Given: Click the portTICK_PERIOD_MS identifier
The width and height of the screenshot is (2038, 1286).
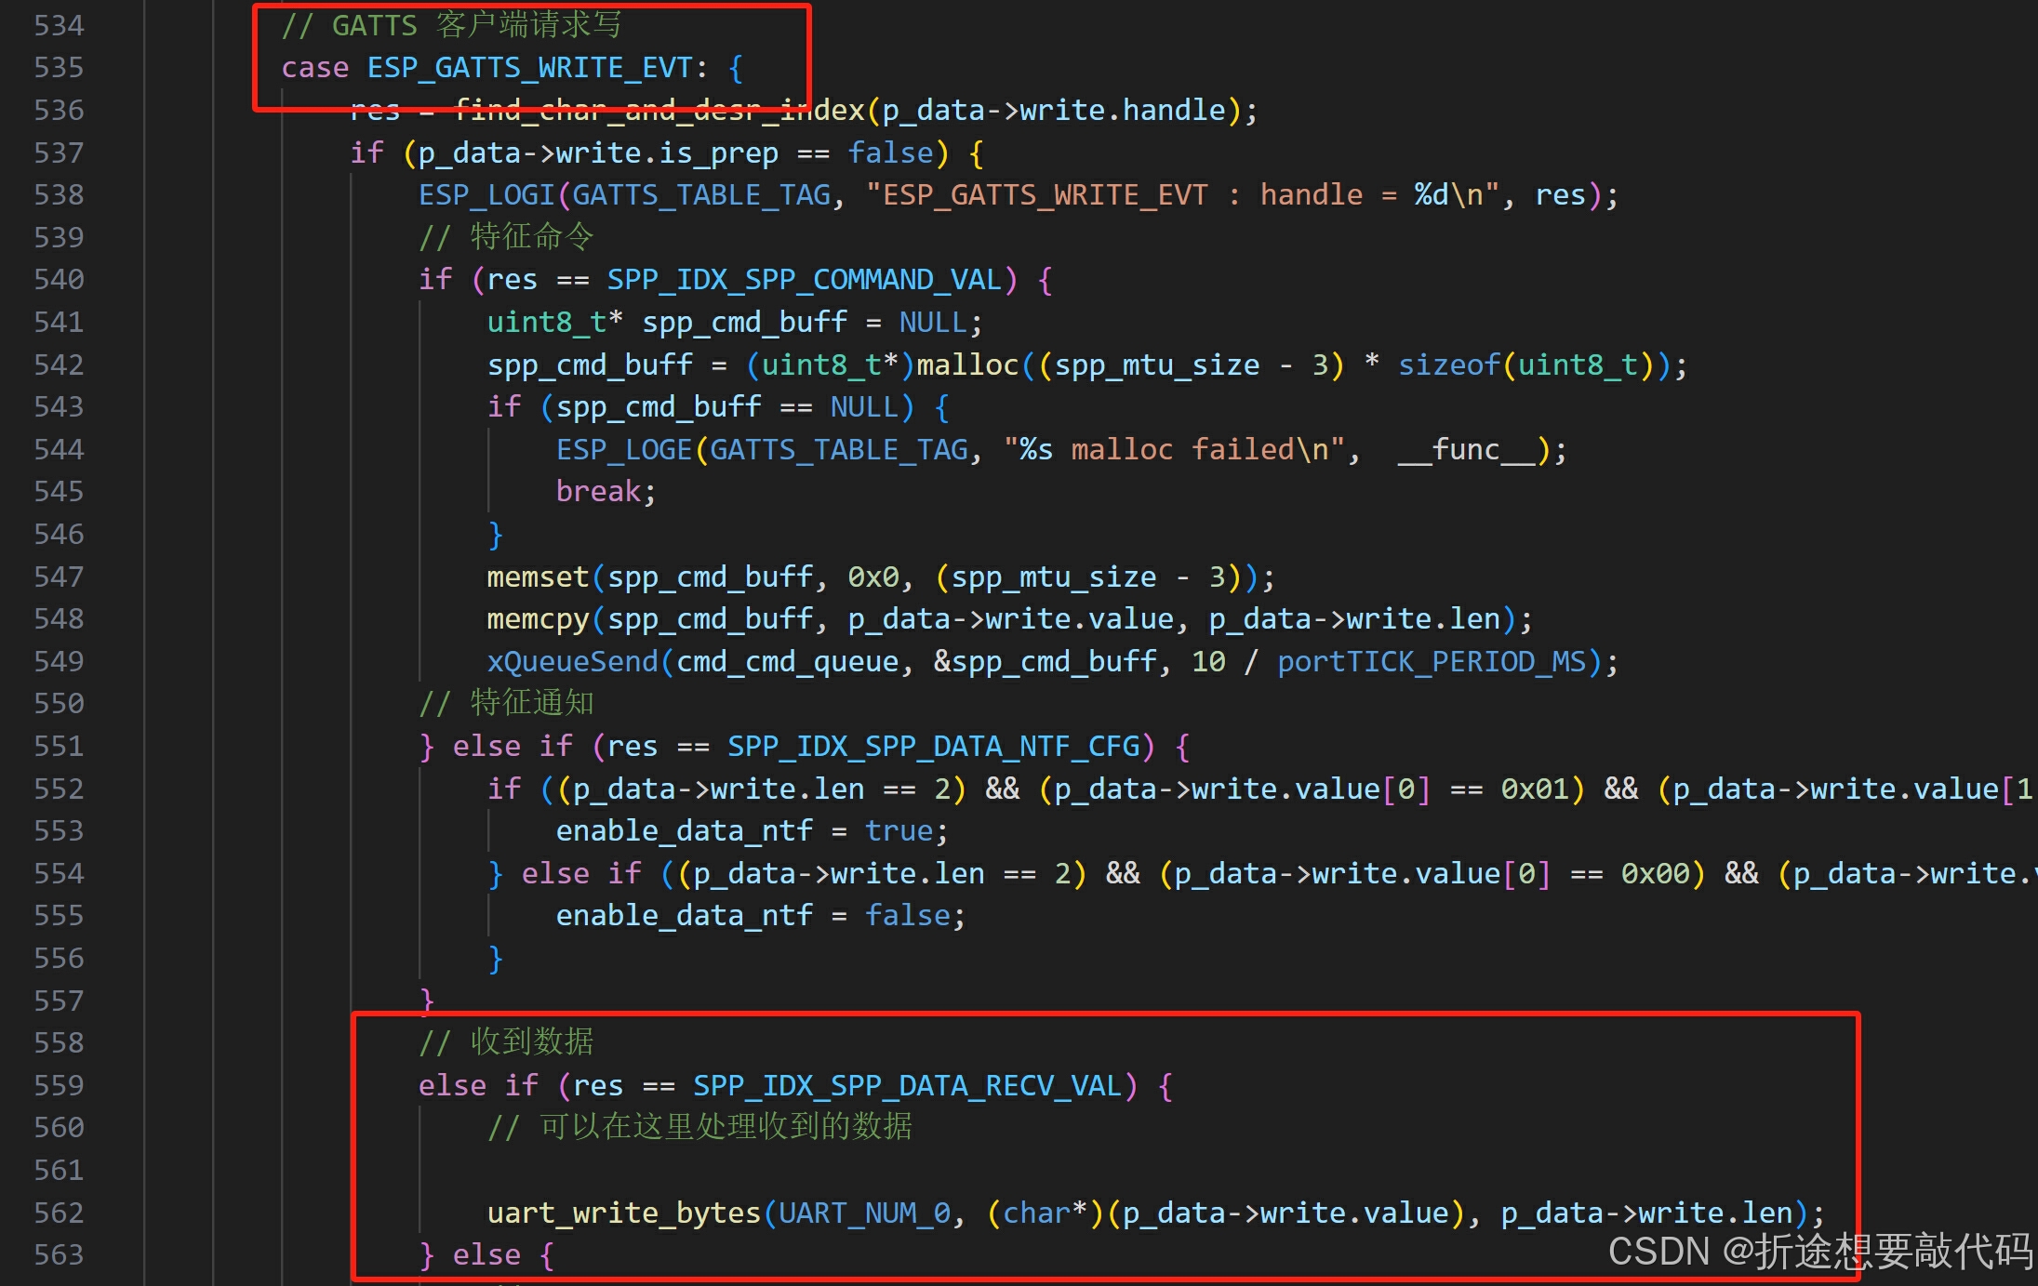Looking at the screenshot, I should (x=1431, y=661).
